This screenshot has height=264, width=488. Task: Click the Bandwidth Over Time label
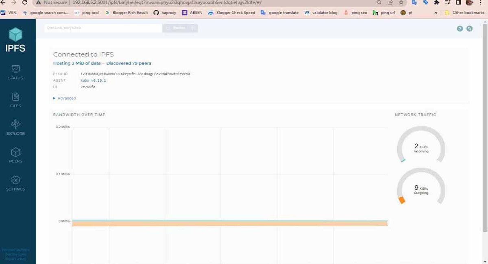pos(79,115)
